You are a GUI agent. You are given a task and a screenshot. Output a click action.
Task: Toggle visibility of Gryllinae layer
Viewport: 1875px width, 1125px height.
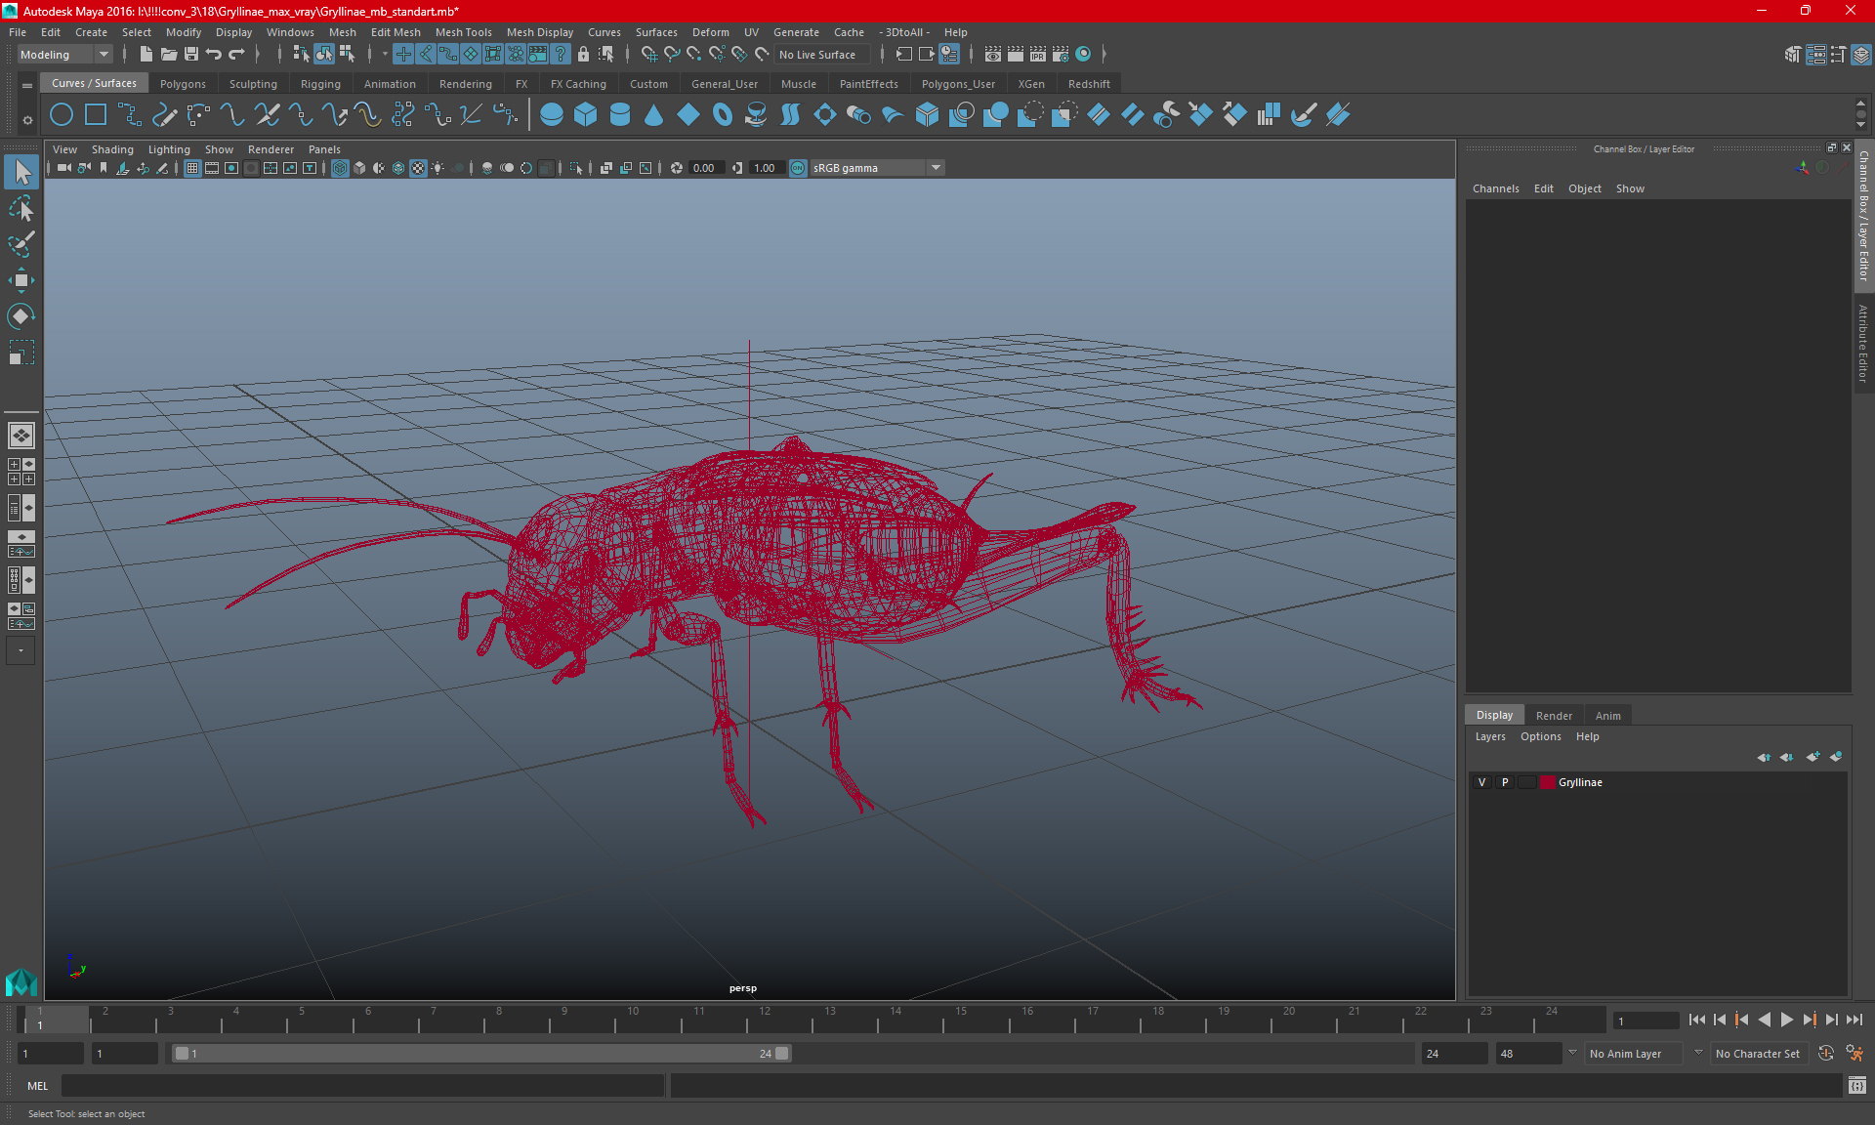point(1481,782)
